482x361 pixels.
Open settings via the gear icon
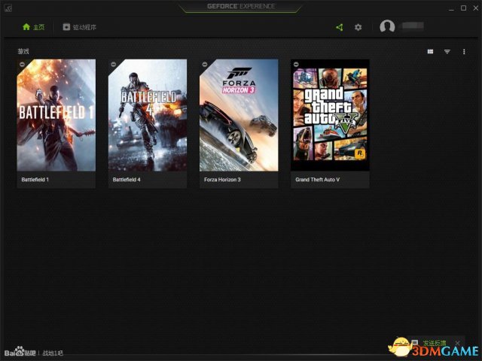(358, 27)
